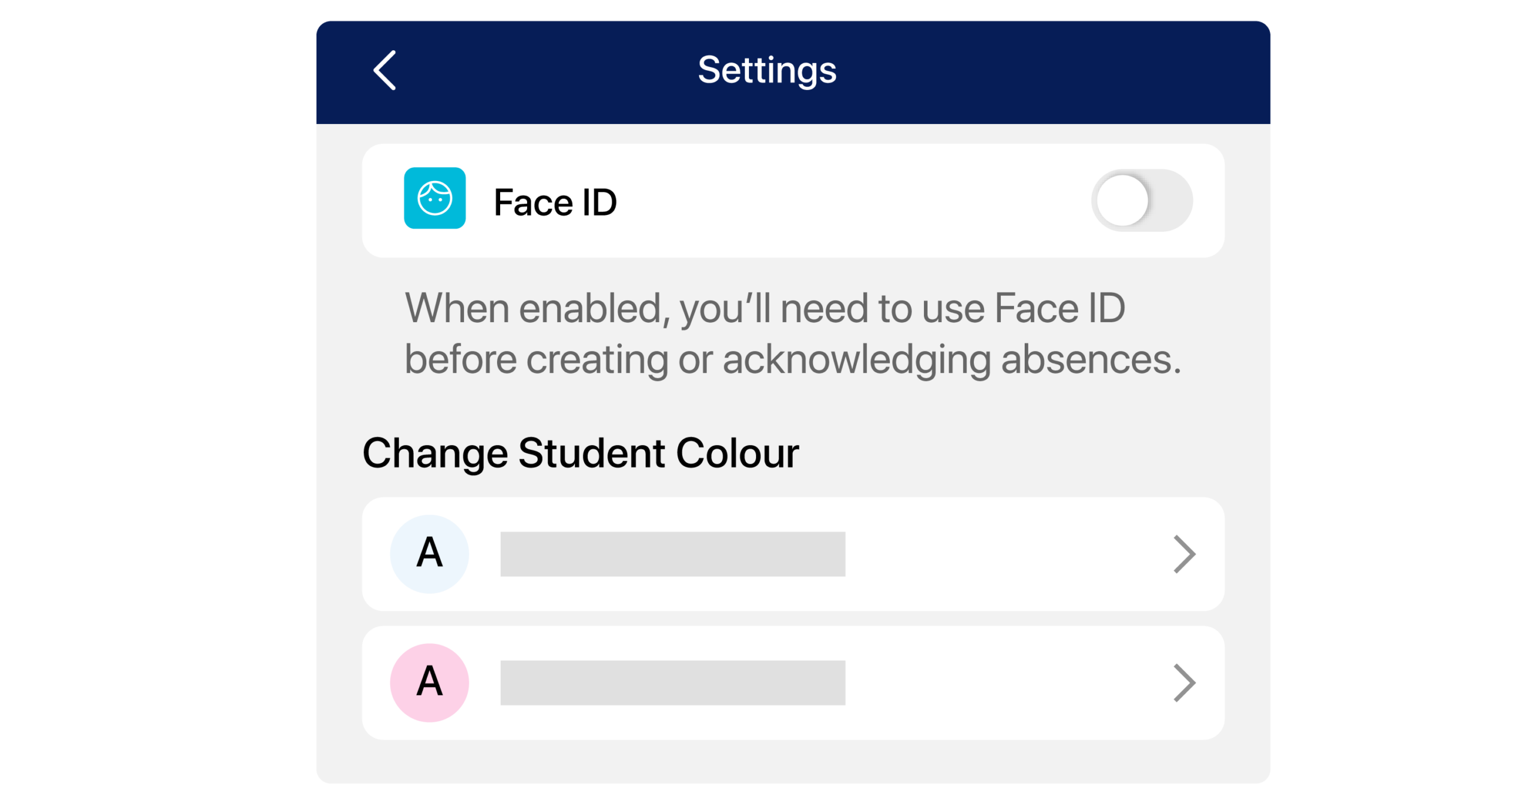Expand the second student's chevron arrow
This screenshot has width=1535, height=805.
click(x=1184, y=683)
